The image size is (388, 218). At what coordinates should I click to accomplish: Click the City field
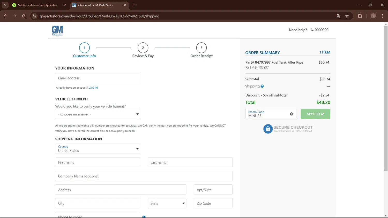click(98, 203)
